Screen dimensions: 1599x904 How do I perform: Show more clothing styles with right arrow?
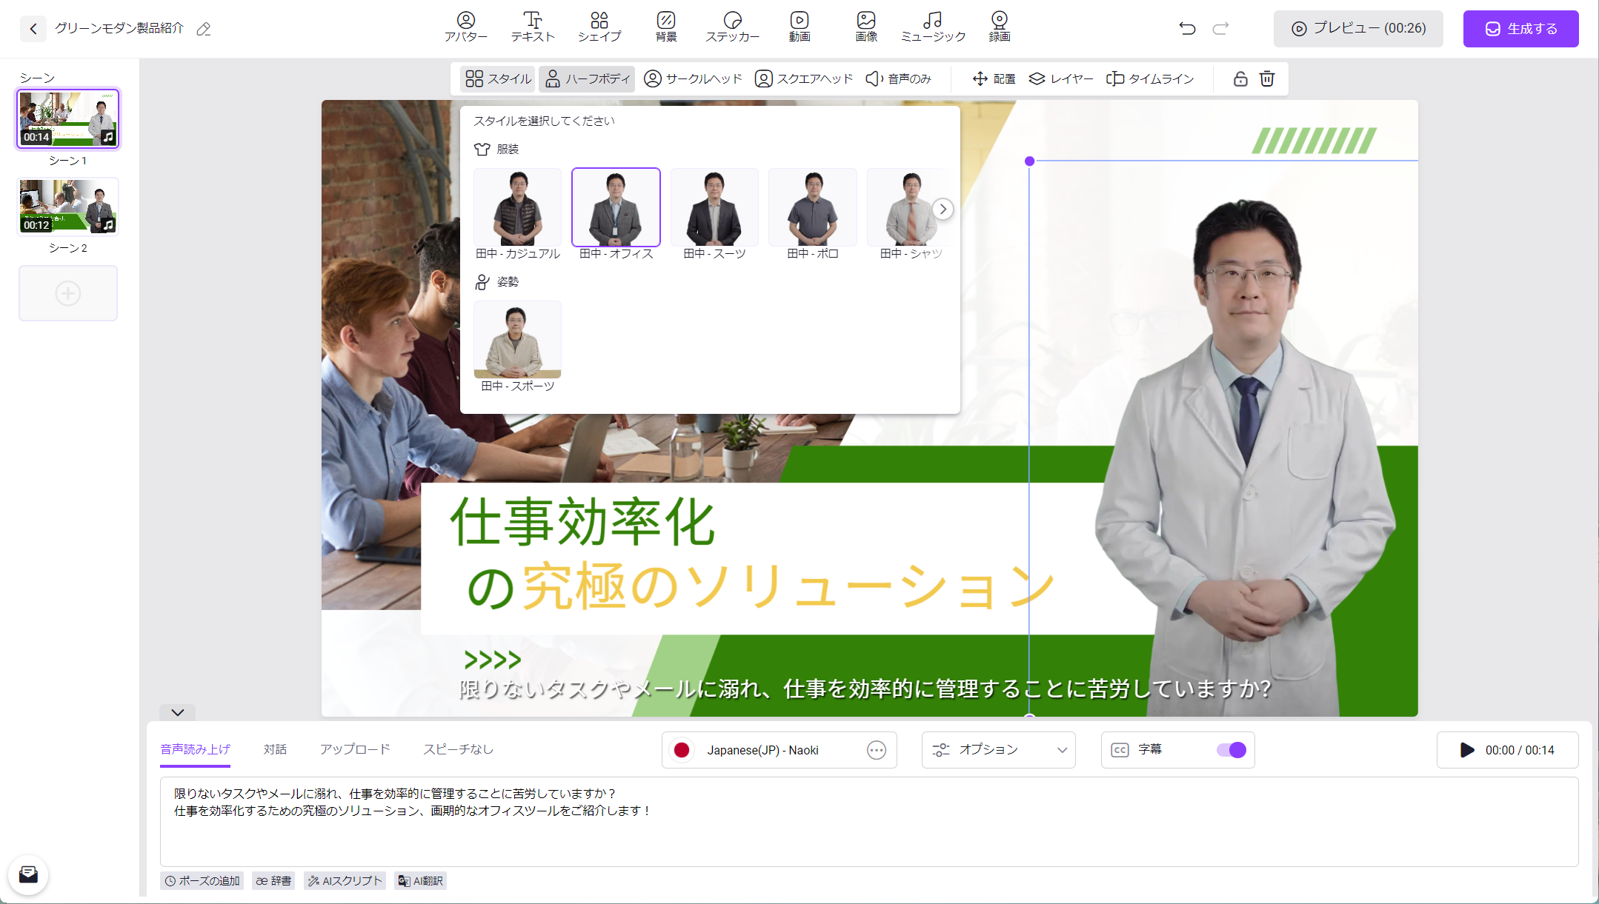(x=943, y=209)
